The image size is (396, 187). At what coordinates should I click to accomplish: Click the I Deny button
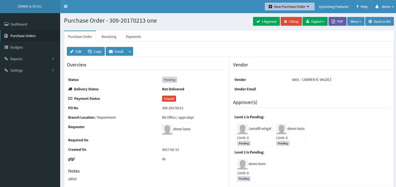click(291, 21)
